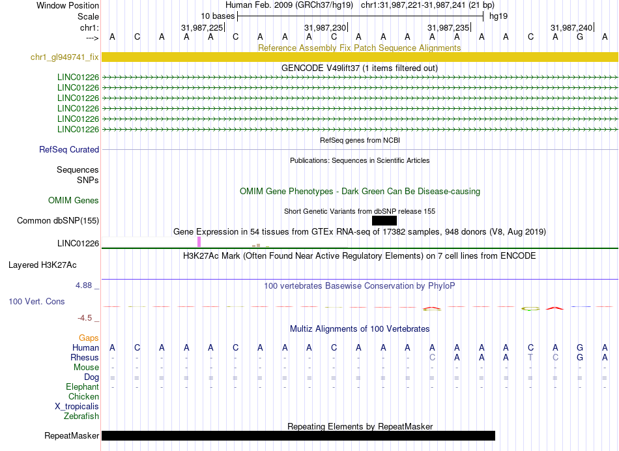Image resolution: width=619 pixels, height=451 pixels.
Task: Open the chr1_gl949741_fix track label
Action: click(65, 57)
